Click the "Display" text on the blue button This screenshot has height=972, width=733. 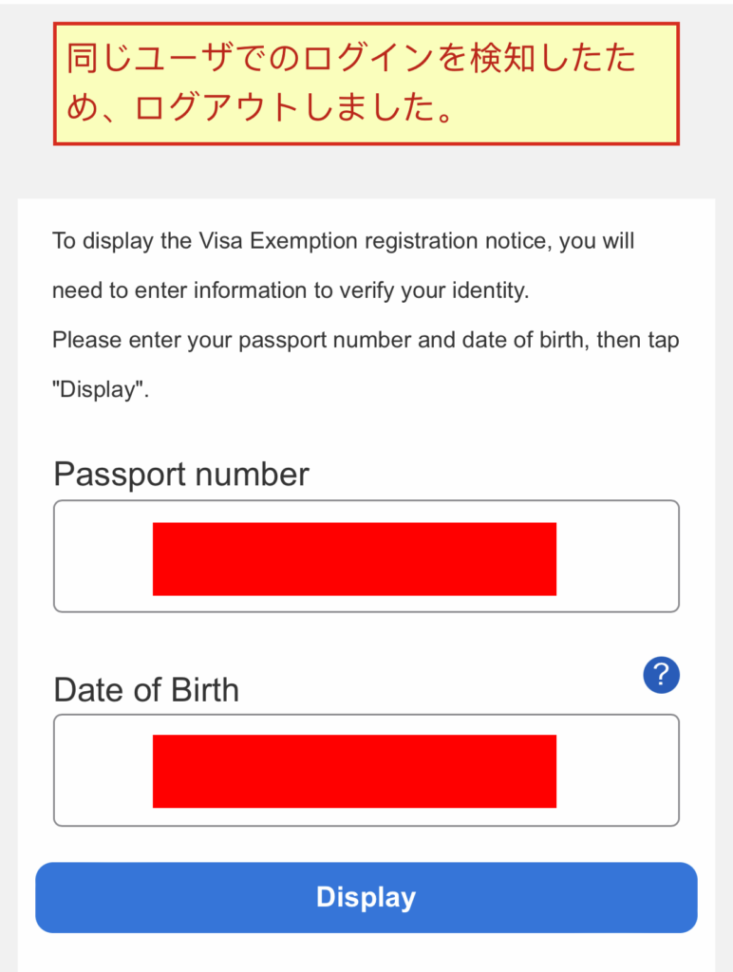366,897
